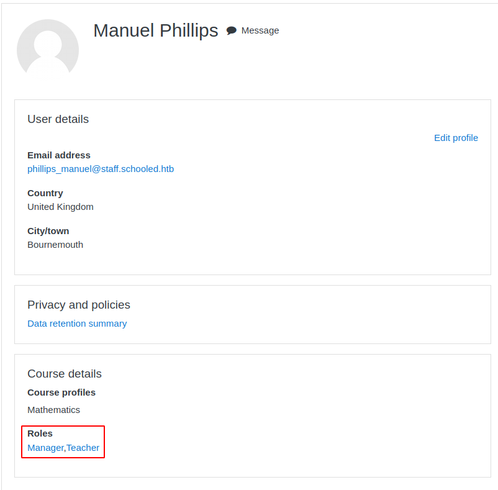Click the Roles label

(x=40, y=433)
